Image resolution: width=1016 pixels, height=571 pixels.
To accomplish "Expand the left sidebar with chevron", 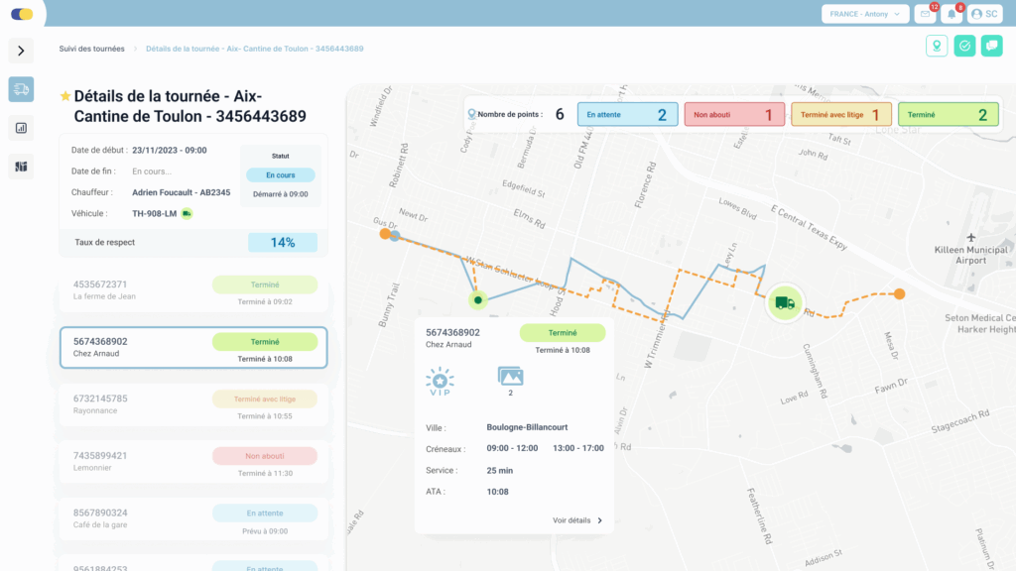I will tap(21, 51).
